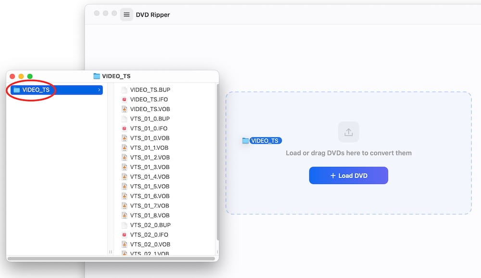This screenshot has width=481, height=278.
Task: Click the icon next to VTS_01_3.VOB
Action: pyautogui.click(x=124, y=167)
